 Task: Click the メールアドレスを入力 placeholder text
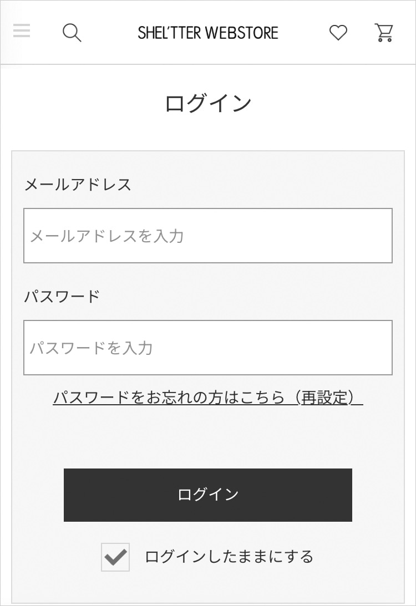point(106,236)
